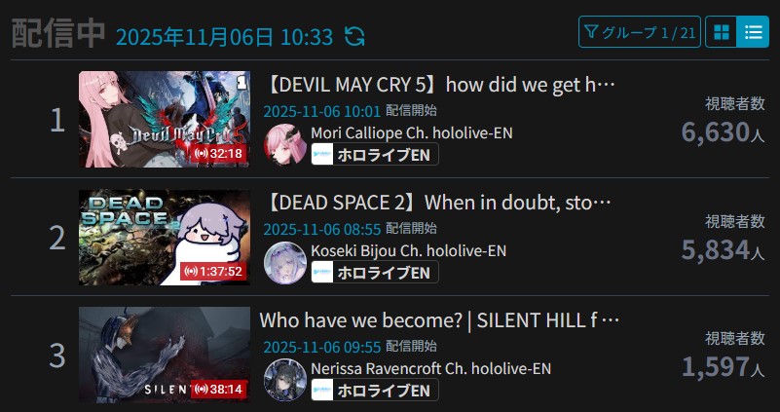Click Mori Calliope's channel avatar
The width and height of the screenshot is (780, 412).
pyautogui.click(x=285, y=144)
